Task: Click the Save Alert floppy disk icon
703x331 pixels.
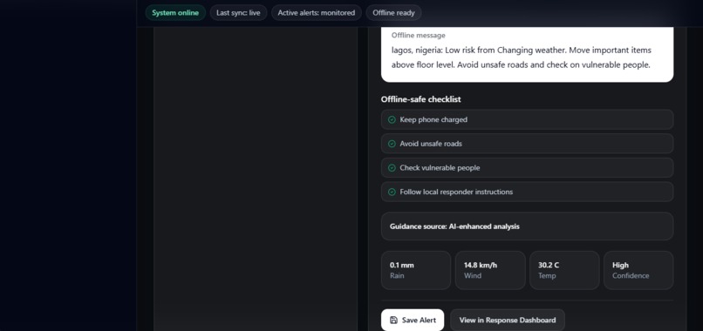Action: point(393,320)
